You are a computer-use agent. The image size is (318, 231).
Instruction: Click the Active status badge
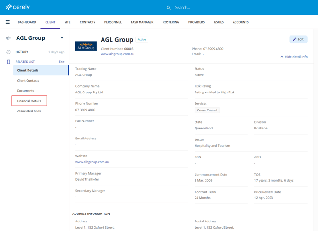141,39
